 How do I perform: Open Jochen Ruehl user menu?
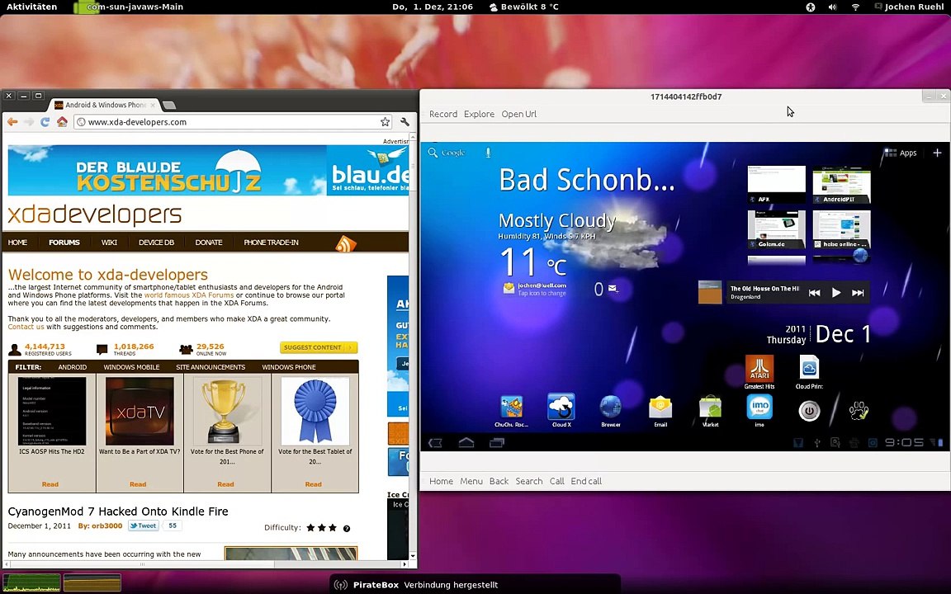click(909, 7)
